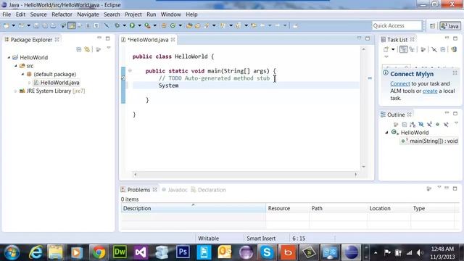464x261 pixels.
Task: Click the New Java Package icon
Action: [x=164, y=26]
